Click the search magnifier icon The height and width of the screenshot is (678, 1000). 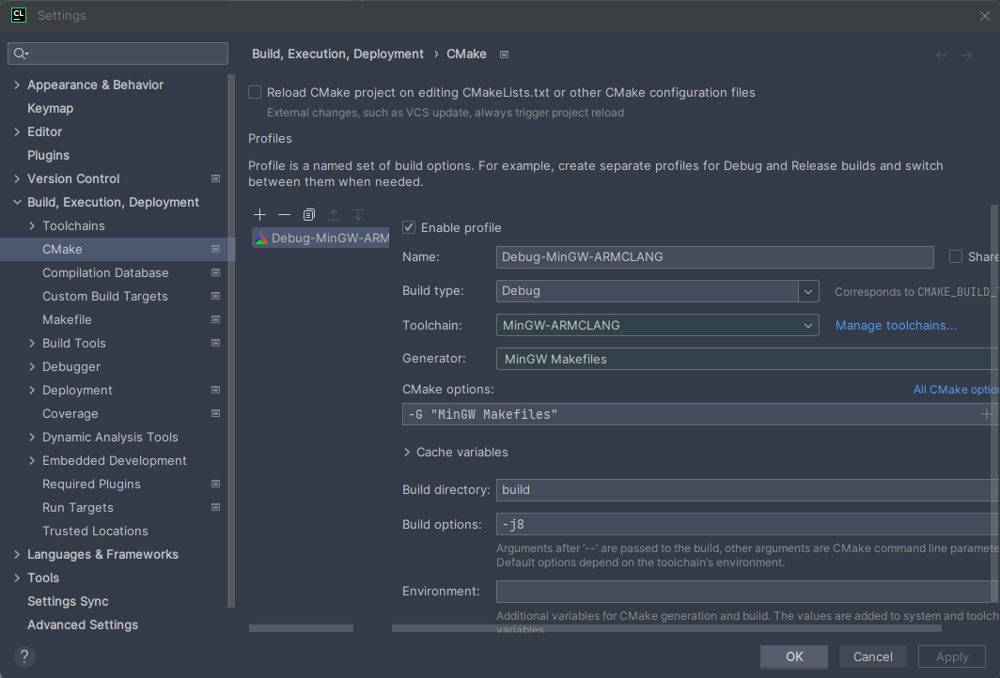coord(21,54)
